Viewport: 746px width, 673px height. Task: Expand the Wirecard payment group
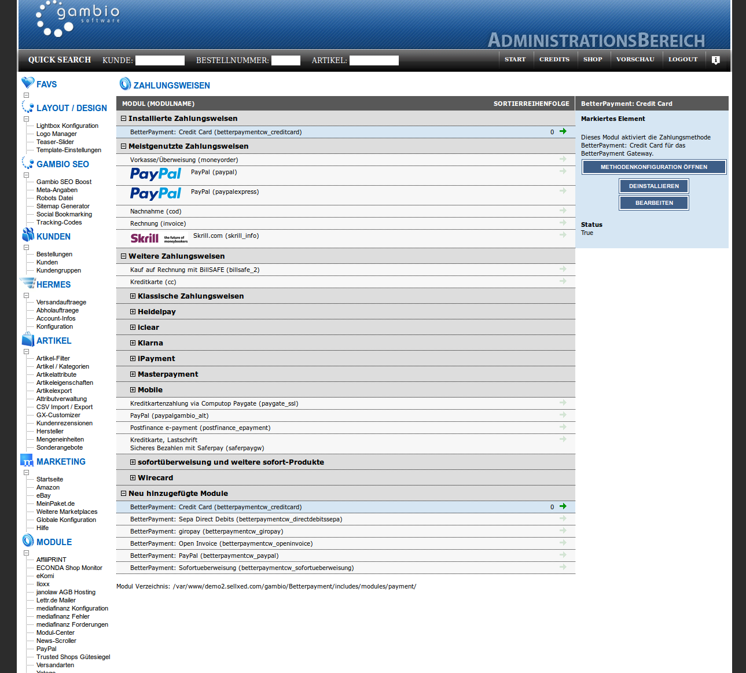(x=133, y=478)
